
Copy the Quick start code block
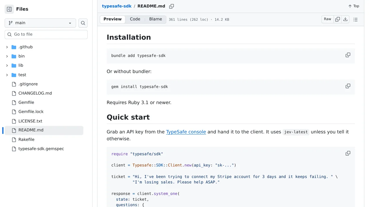[x=348, y=153]
